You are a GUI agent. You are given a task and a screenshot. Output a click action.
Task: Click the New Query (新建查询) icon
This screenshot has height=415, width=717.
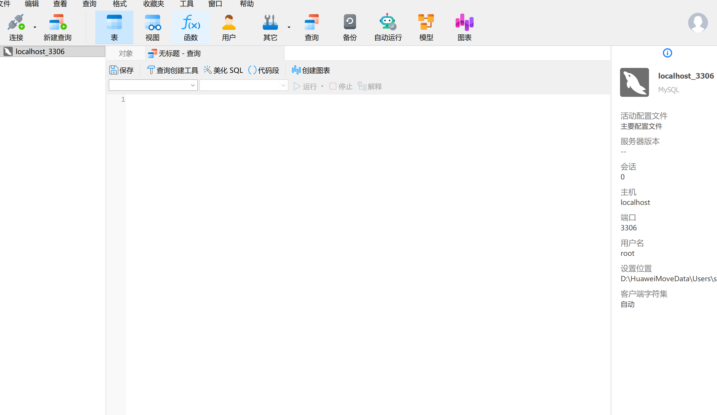click(x=57, y=27)
